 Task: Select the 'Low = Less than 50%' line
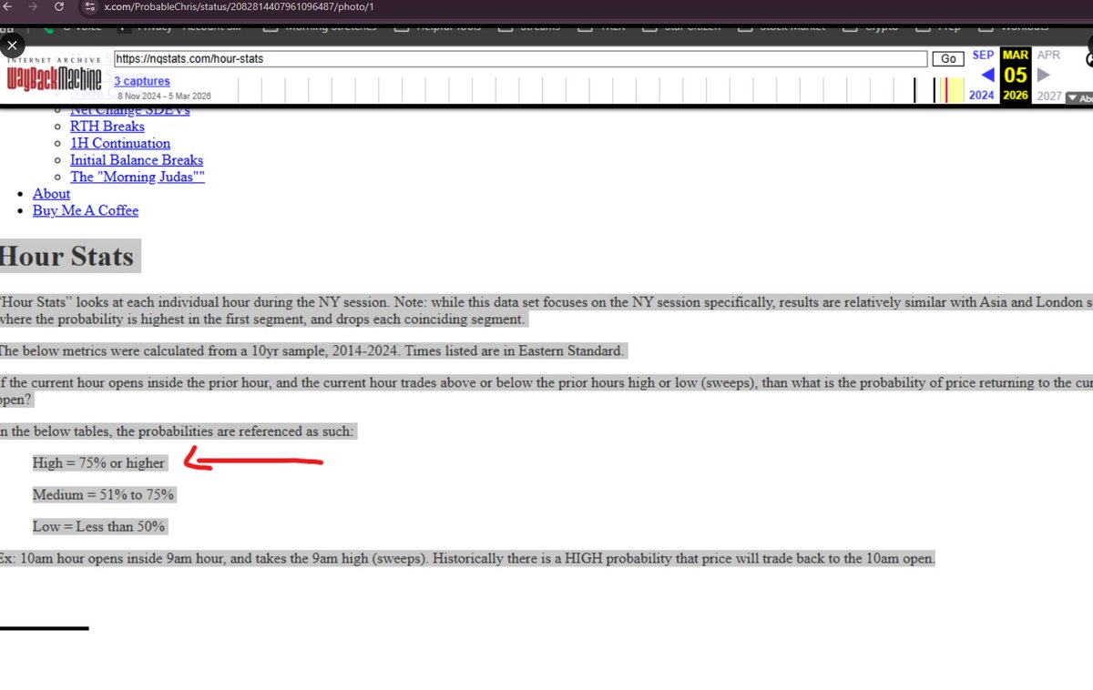pyautogui.click(x=99, y=526)
